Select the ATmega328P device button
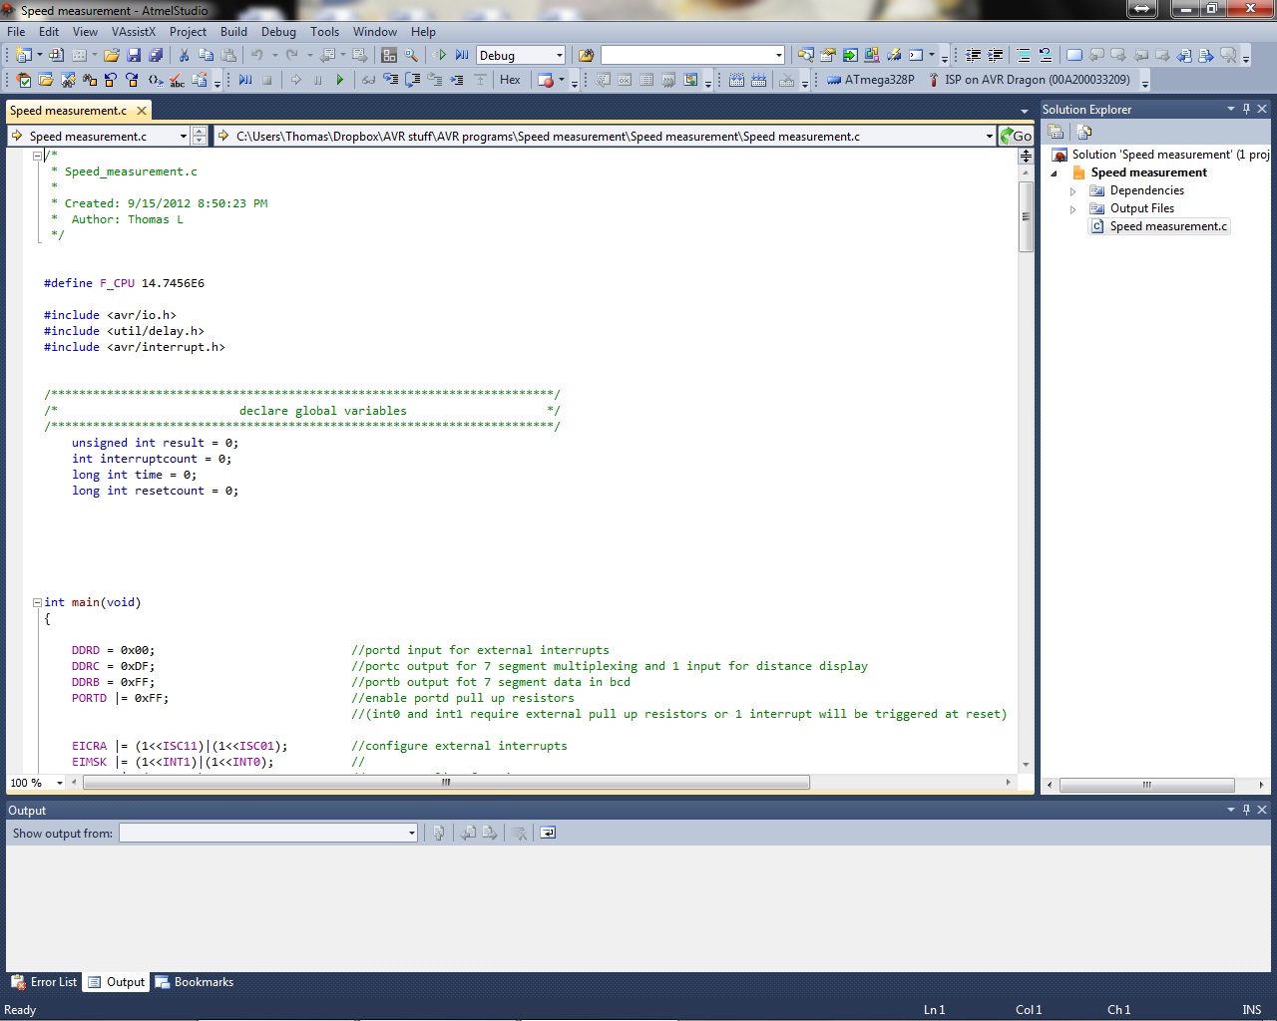The height and width of the screenshot is (1021, 1277). (870, 80)
